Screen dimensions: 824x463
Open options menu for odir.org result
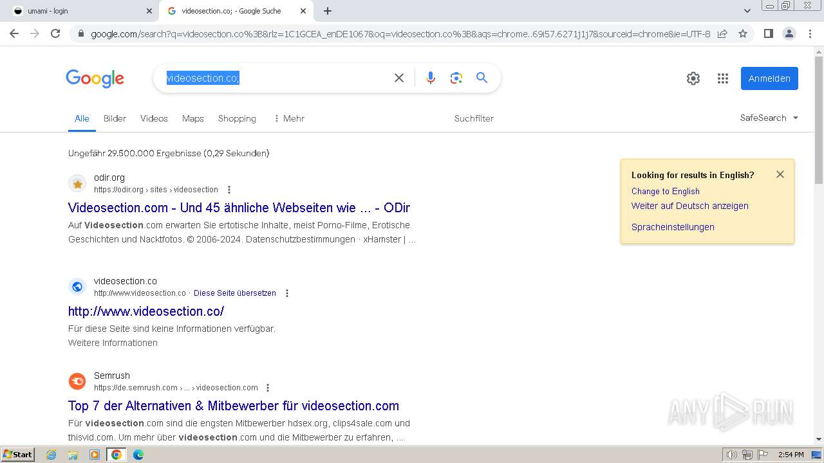pos(229,190)
